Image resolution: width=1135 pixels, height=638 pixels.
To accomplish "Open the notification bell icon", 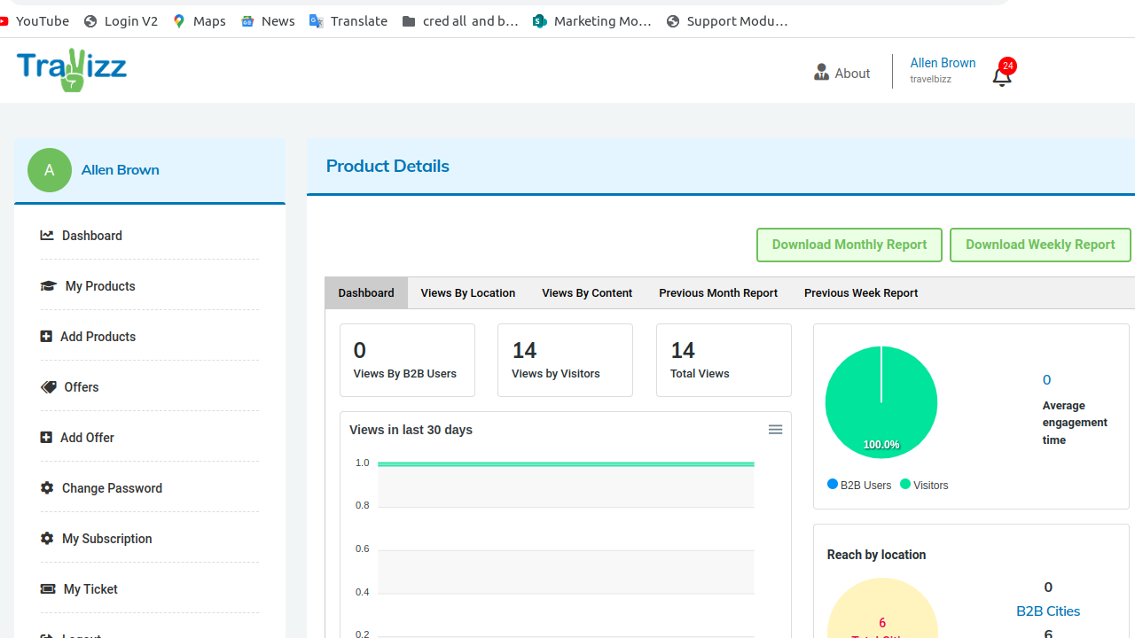I will tap(1002, 76).
